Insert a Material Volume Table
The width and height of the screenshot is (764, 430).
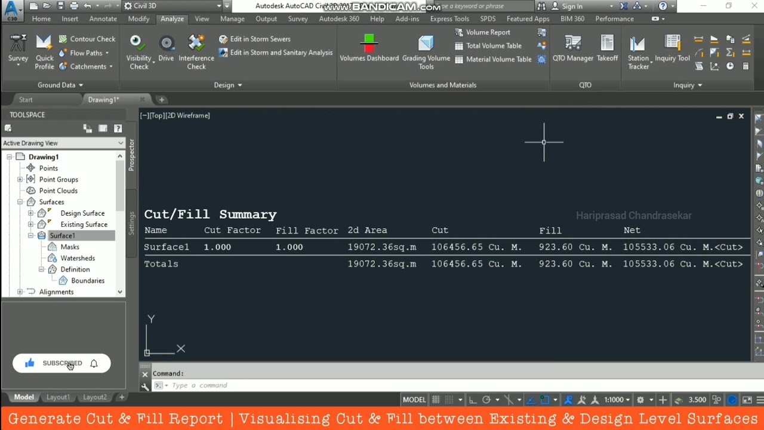(x=492, y=59)
